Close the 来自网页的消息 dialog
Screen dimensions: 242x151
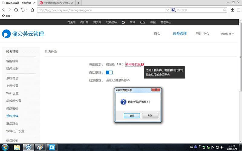[x=156, y=89]
